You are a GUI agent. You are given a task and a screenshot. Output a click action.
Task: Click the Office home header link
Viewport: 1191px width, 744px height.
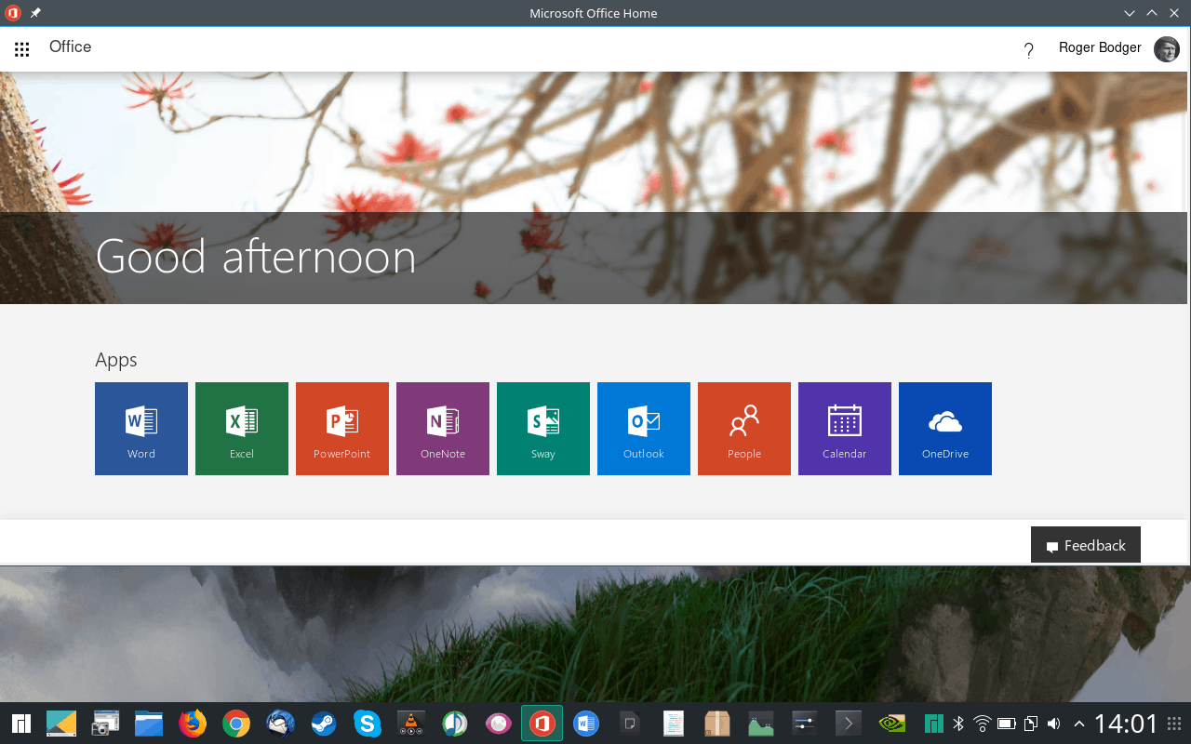(x=70, y=46)
